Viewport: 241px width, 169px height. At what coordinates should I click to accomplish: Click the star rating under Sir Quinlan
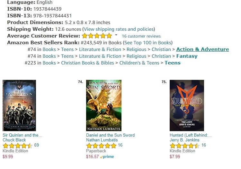pos(17,146)
